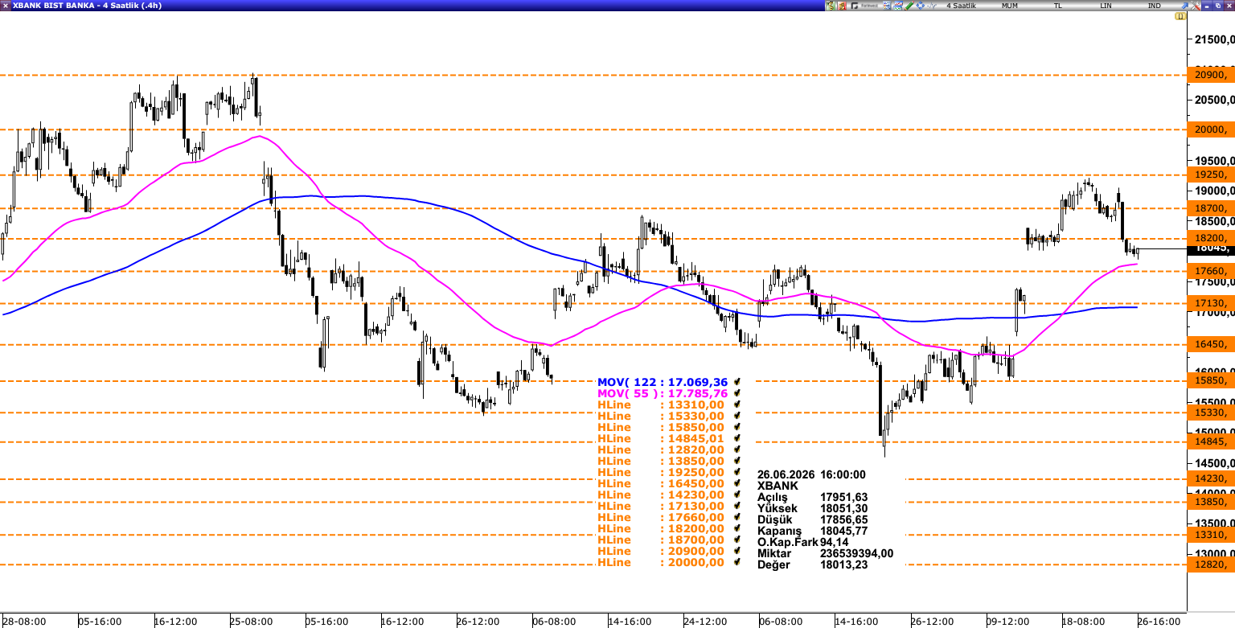
Task: Click the HLine : 16450,00 legend entry
Action: pyautogui.click(x=661, y=484)
